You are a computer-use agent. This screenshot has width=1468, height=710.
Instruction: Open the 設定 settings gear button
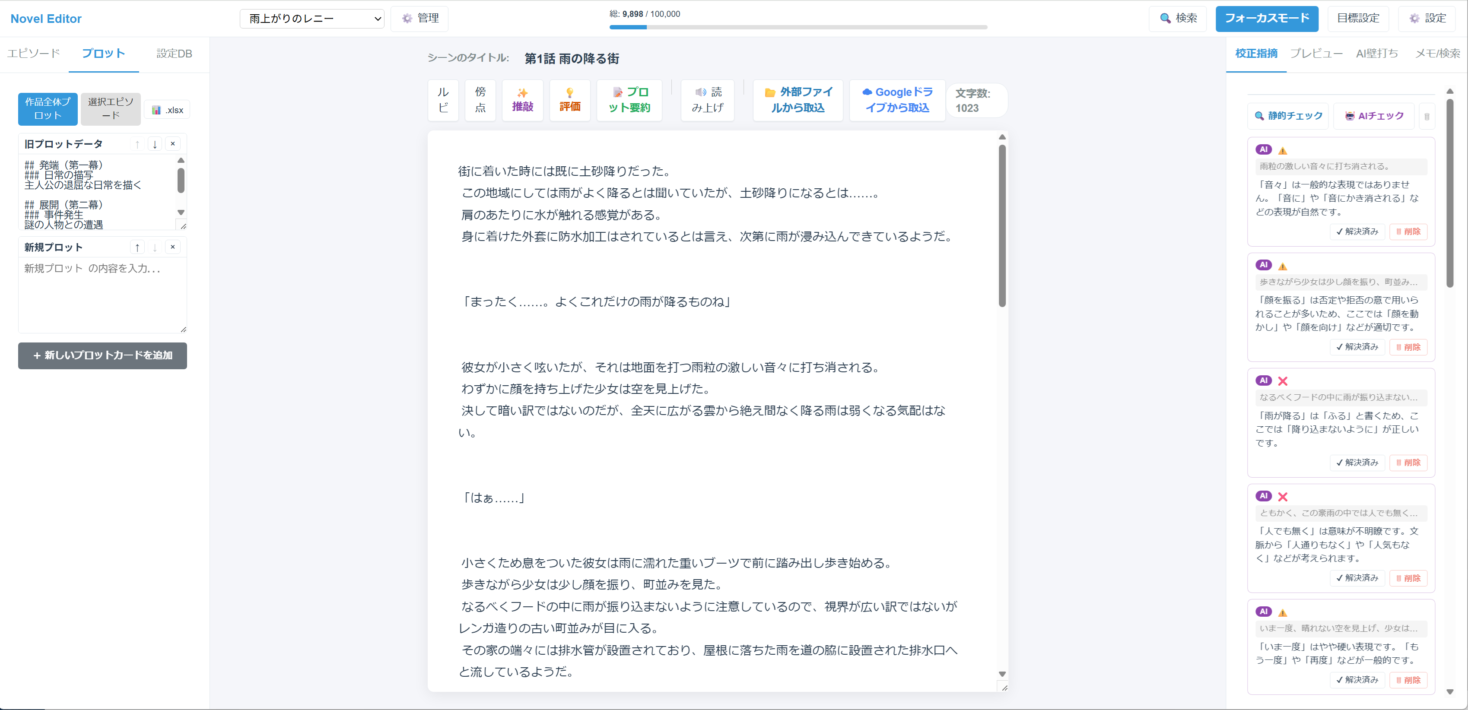[x=1427, y=18]
